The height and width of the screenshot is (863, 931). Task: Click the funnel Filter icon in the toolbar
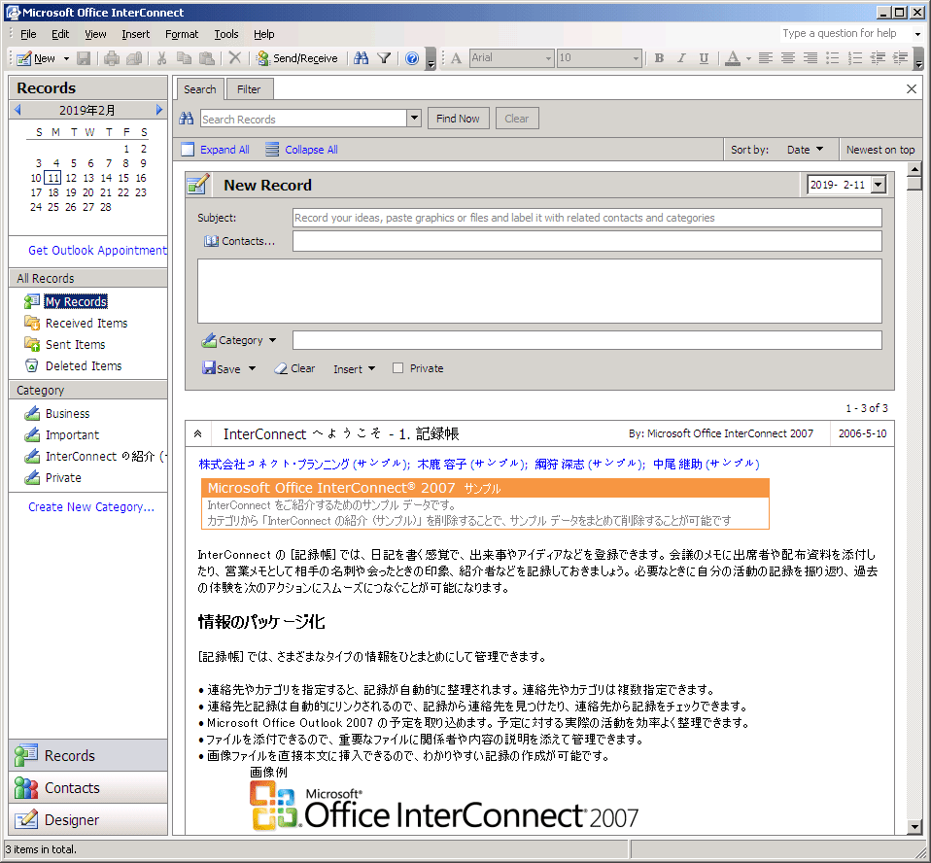click(384, 58)
